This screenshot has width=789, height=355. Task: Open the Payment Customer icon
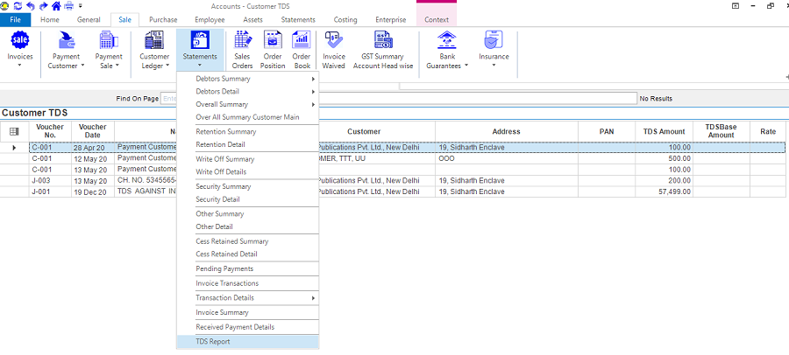pos(65,40)
